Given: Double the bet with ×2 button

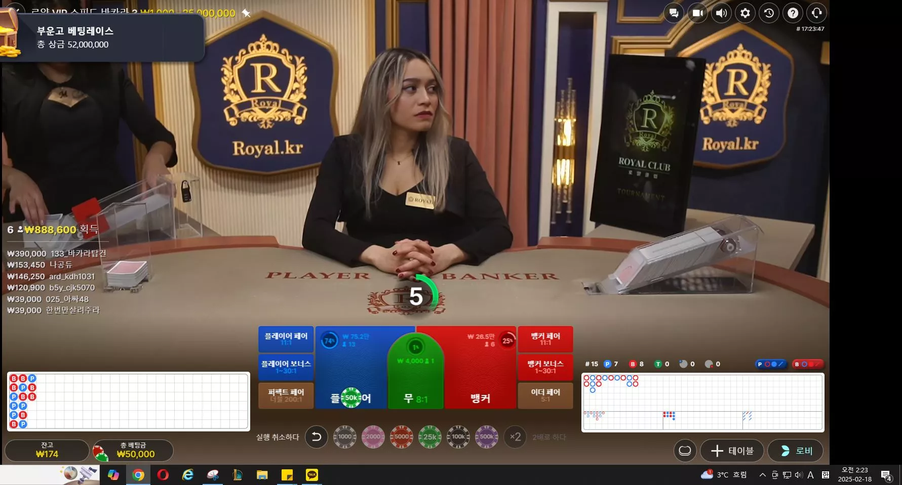Looking at the screenshot, I should point(515,437).
